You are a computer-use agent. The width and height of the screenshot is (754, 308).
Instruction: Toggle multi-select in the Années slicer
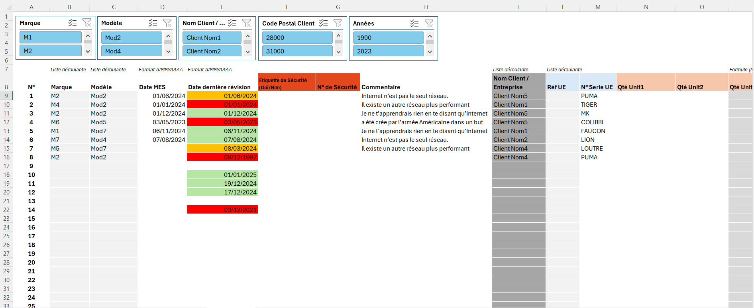tap(414, 24)
